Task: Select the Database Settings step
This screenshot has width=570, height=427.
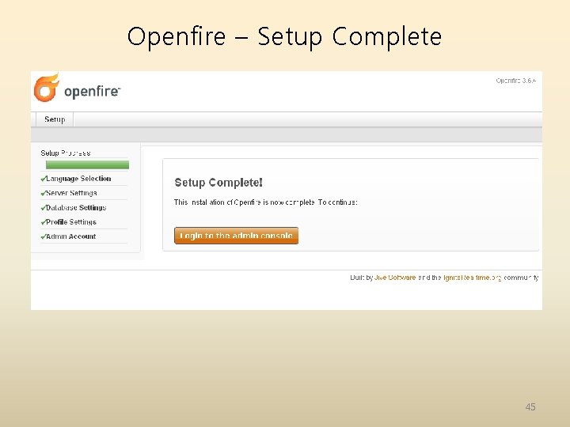Action: [76, 208]
